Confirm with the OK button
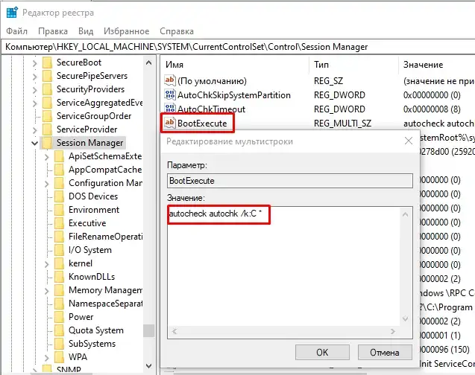The height and width of the screenshot is (375, 475). [x=322, y=353]
